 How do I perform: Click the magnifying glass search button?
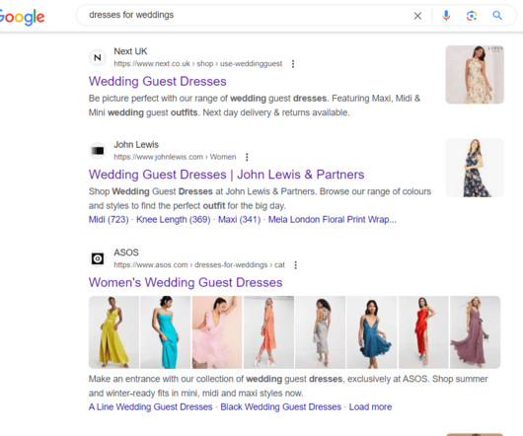(x=497, y=16)
